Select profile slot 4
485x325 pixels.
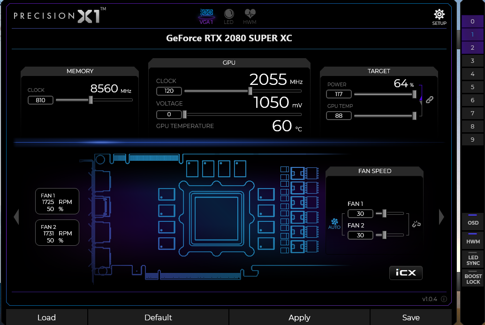click(472, 74)
